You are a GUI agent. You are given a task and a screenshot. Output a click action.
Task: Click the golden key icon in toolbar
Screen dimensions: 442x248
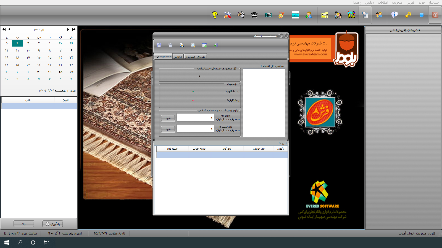click(408, 15)
